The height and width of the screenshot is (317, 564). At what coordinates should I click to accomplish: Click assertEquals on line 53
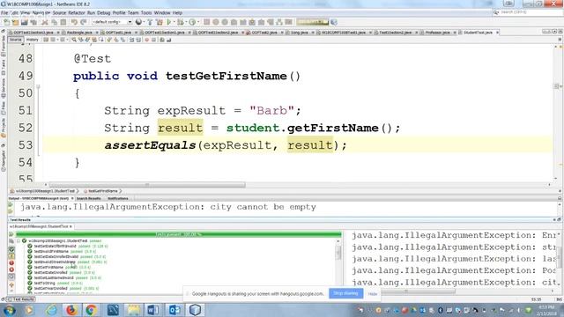tap(150, 145)
